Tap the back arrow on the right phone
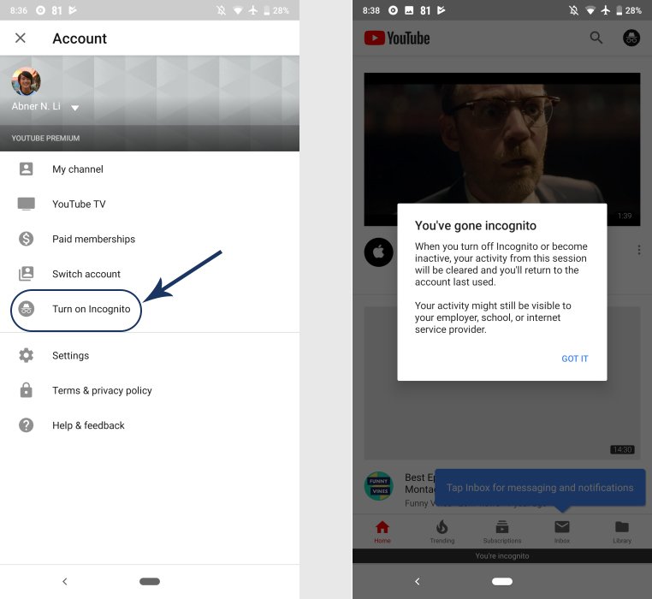 click(x=417, y=581)
